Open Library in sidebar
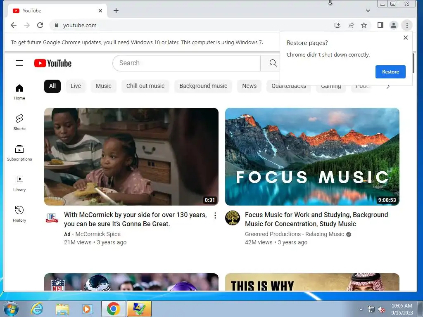 pos(19,183)
